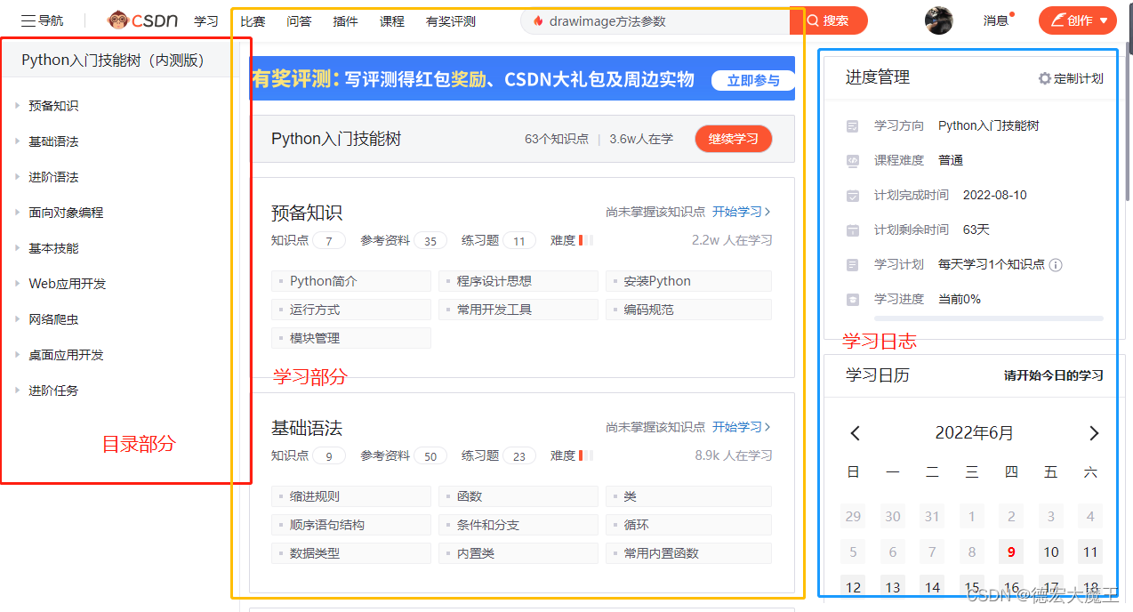Open the 函数 knowledge point
1133x612 pixels.
point(518,496)
